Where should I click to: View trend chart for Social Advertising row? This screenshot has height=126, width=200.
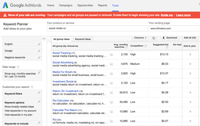pos(112,64)
